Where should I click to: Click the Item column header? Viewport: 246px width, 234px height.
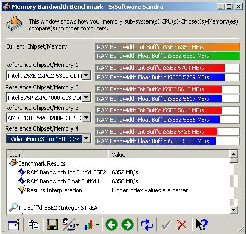(x=58, y=155)
